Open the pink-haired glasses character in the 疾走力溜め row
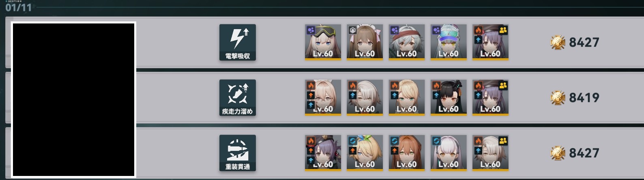This screenshot has width=644, height=180. (x=323, y=97)
